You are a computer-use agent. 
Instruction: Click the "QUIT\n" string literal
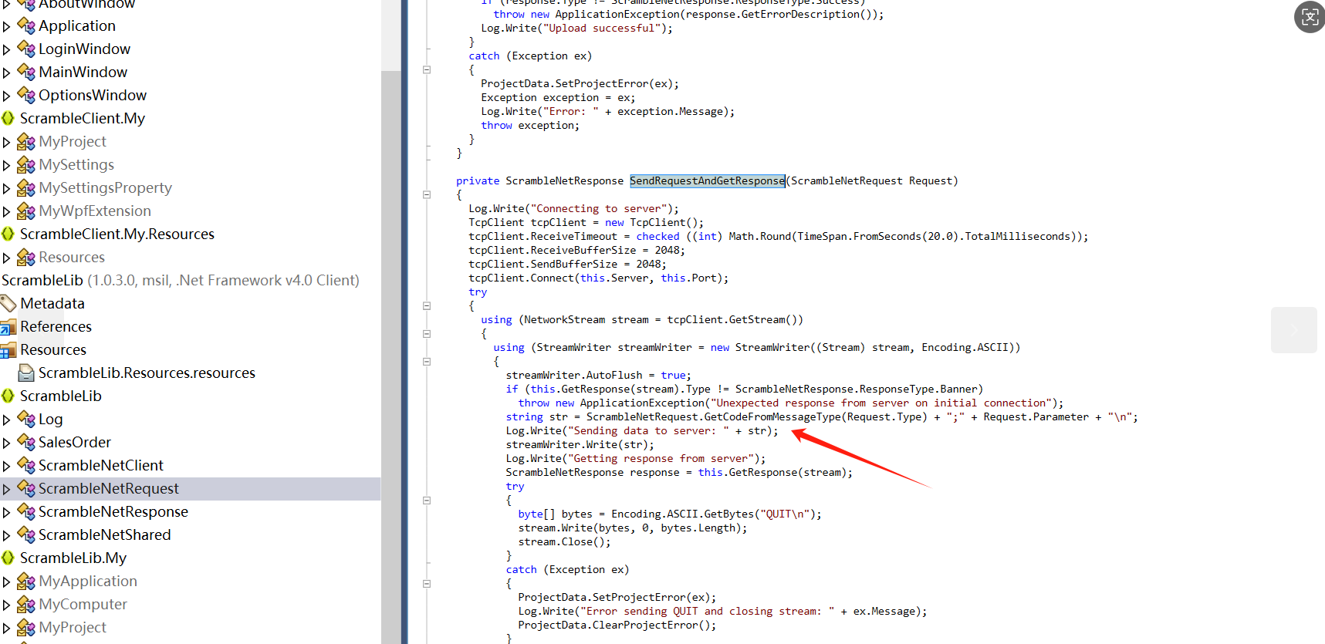click(785, 514)
